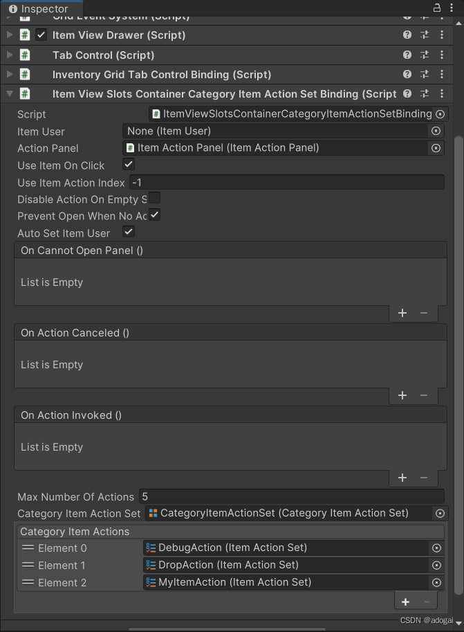
Task: Click the DebugAction object picker circle
Action: point(436,548)
